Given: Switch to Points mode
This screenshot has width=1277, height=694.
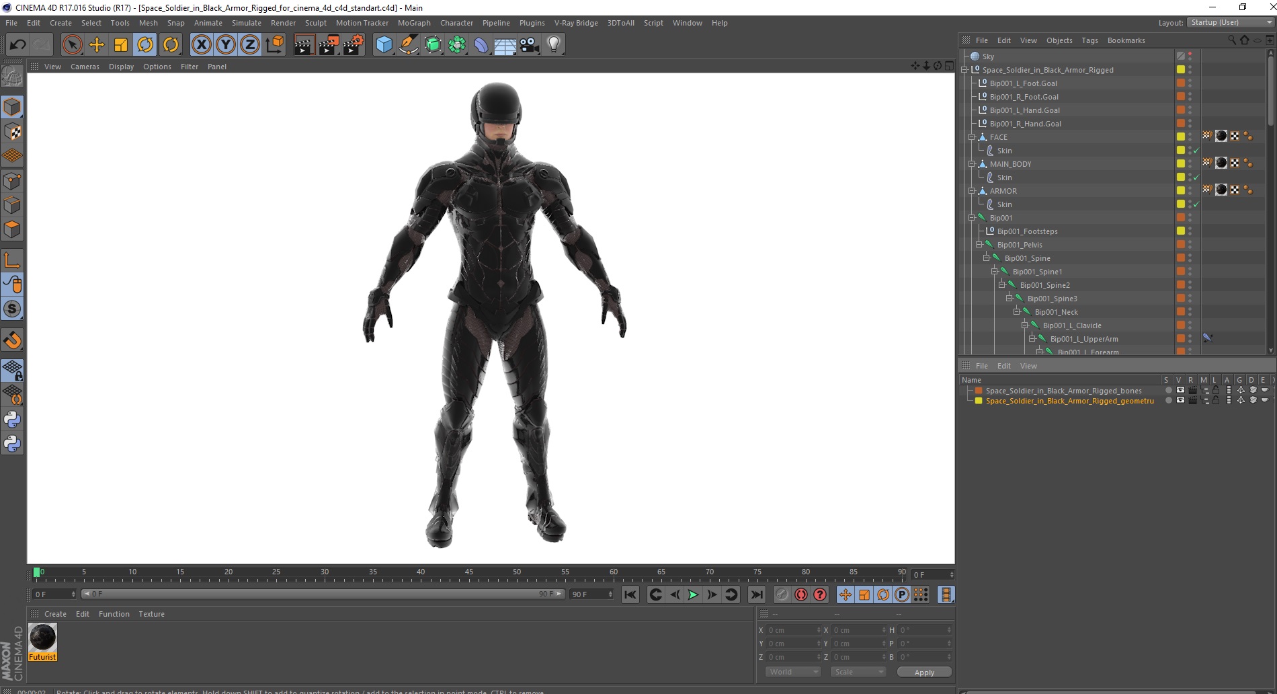Looking at the screenshot, I should (x=12, y=181).
